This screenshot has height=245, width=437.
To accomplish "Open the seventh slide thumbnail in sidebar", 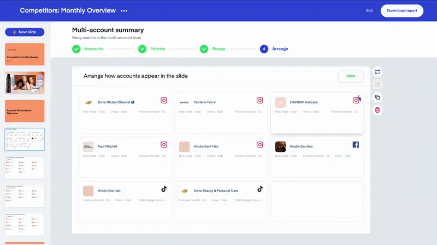I will 25,224.
